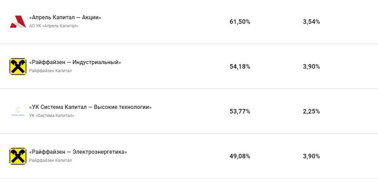Screen dimensions: 378x179
Task: Click the Система Капитал fund logo
Action: pyautogui.click(x=18, y=111)
